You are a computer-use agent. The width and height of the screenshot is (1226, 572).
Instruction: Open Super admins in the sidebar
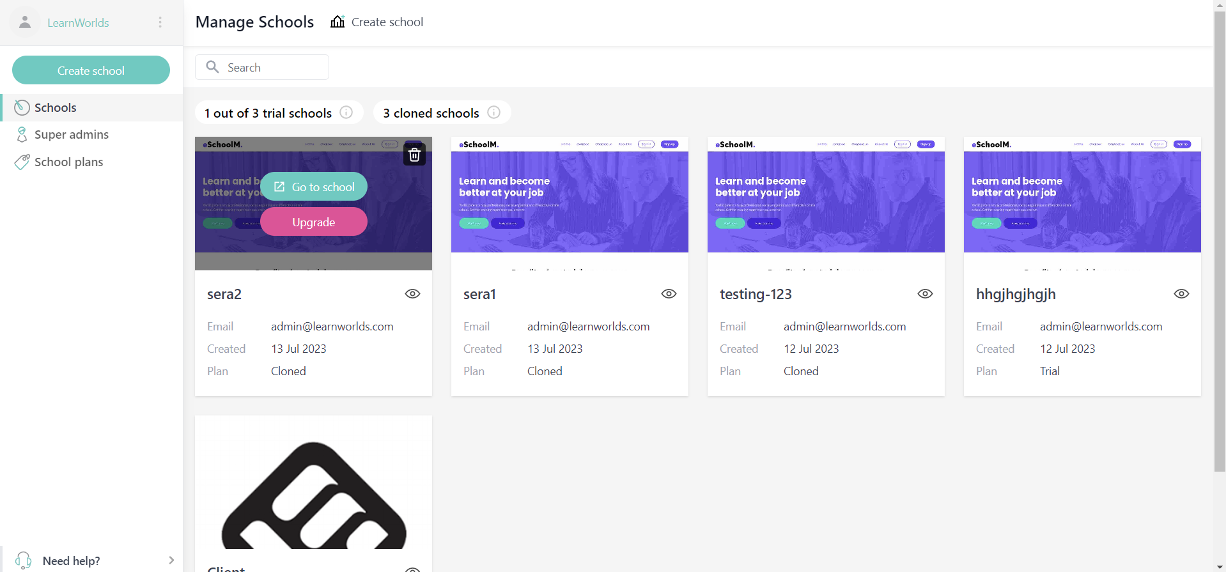point(71,134)
